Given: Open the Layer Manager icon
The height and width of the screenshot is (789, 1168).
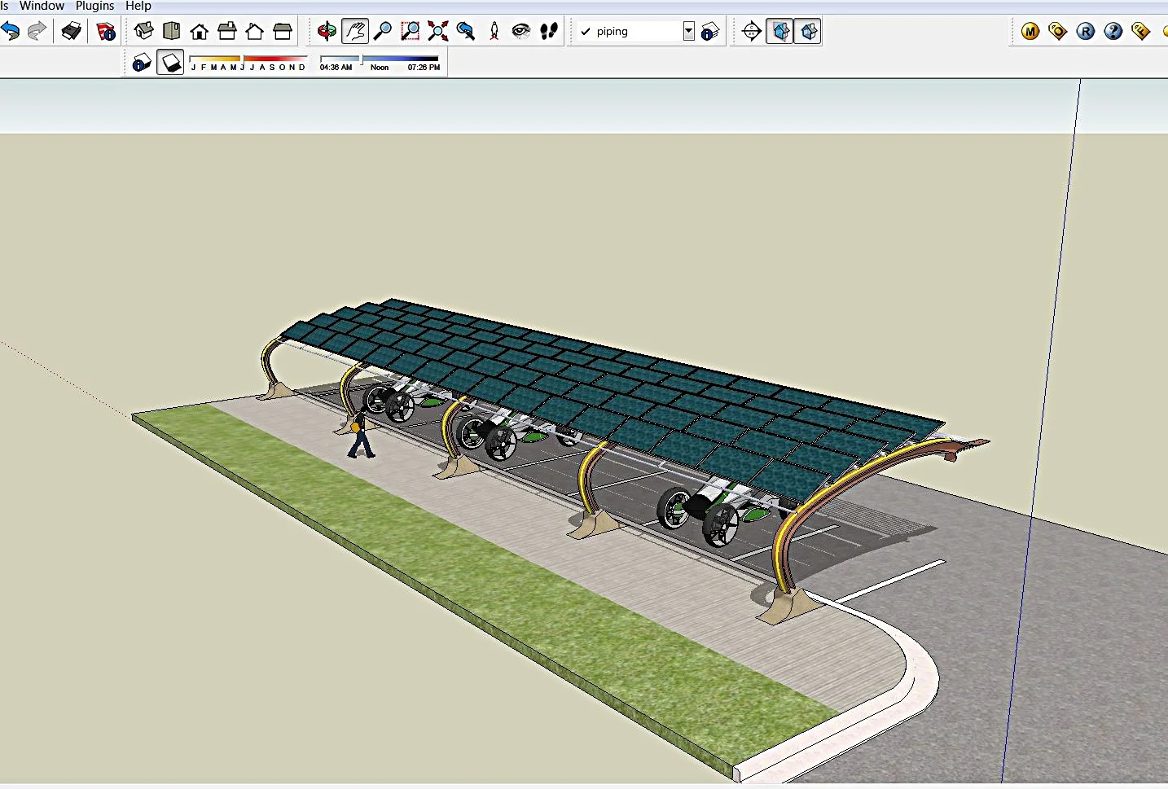Looking at the screenshot, I should coord(710,32).
